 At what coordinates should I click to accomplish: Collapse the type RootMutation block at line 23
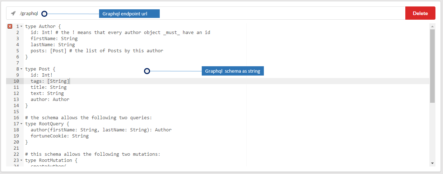tap(22, 160)
